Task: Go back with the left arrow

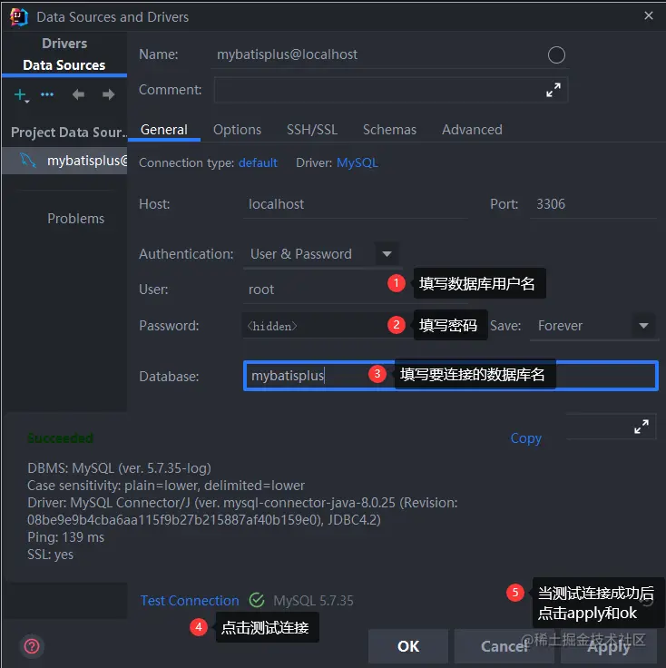Action: coord(78,94)
